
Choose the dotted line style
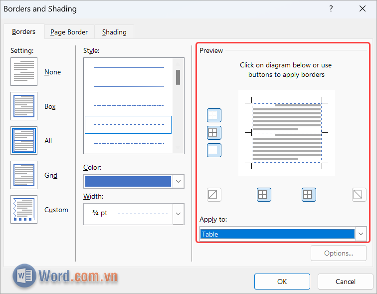[129, 86]
